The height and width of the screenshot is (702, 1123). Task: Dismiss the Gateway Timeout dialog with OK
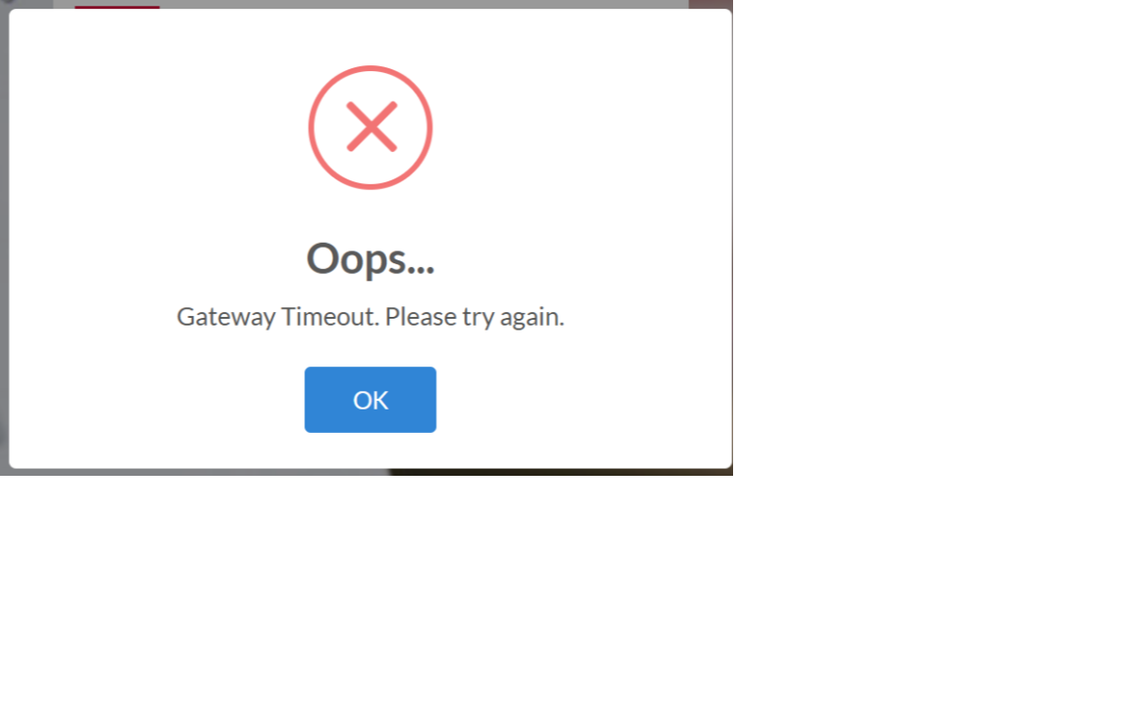pyautogui.click(x=370, y=400)
